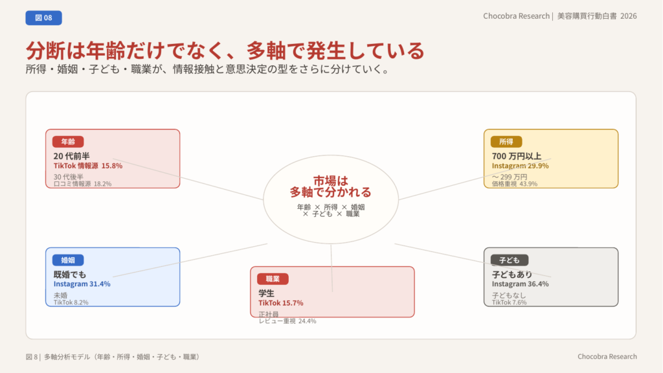The image size is (663, 373).
Task: Click the Chocobra Research footer text
Action: tap(607, 357)
